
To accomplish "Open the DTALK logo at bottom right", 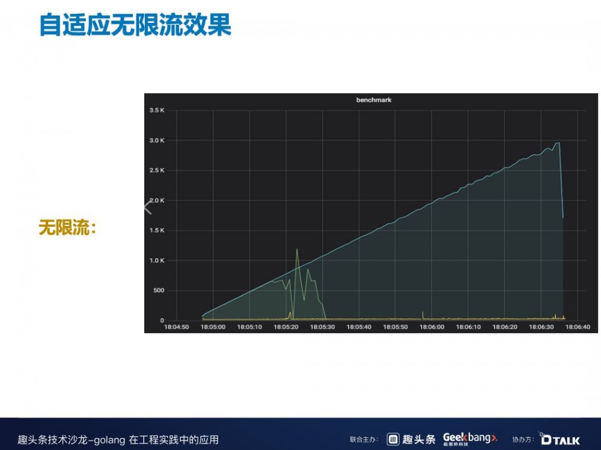I will click(560, 439).
